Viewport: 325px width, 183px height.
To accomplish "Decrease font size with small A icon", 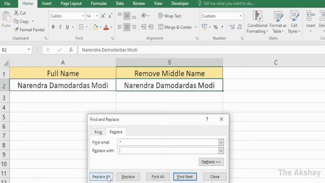I will (110, 16).
